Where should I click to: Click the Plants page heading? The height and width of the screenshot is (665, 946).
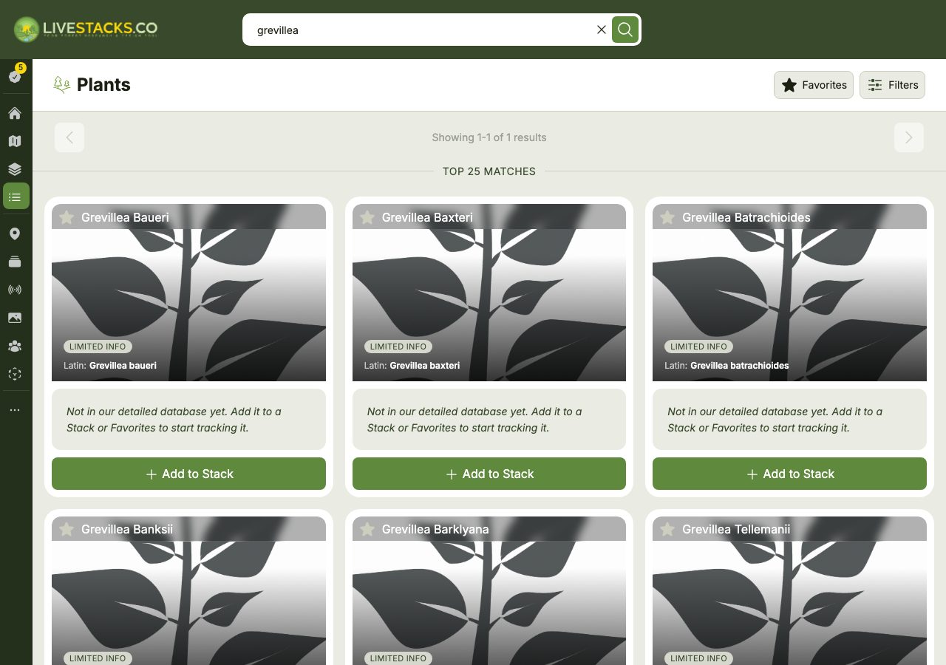tap(103, 85)
